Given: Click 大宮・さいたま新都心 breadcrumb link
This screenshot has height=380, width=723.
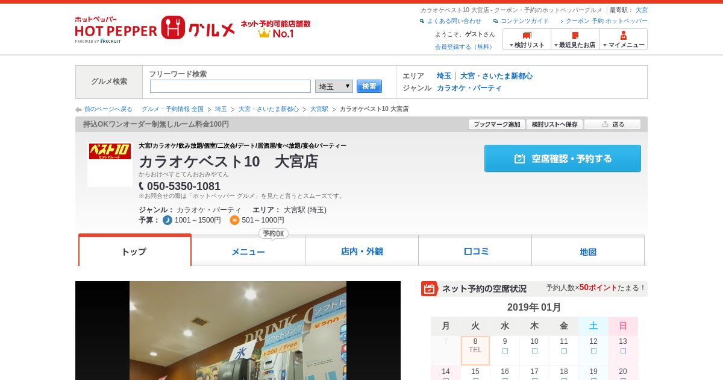Looking at the screenshot, I should (x=269, y=109).
